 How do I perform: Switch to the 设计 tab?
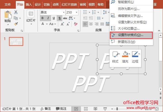[x=38, y=5]
